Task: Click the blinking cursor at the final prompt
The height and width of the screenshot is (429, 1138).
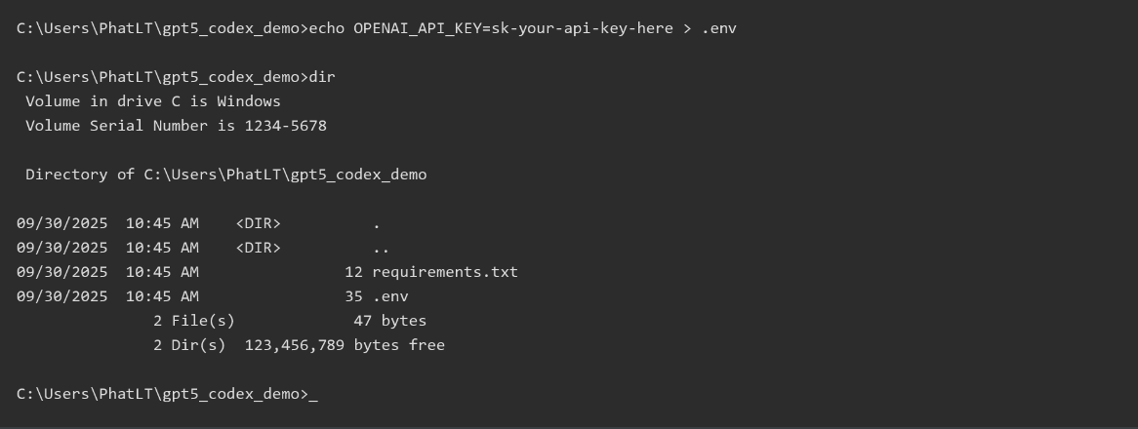Action: tap(313, 395)
